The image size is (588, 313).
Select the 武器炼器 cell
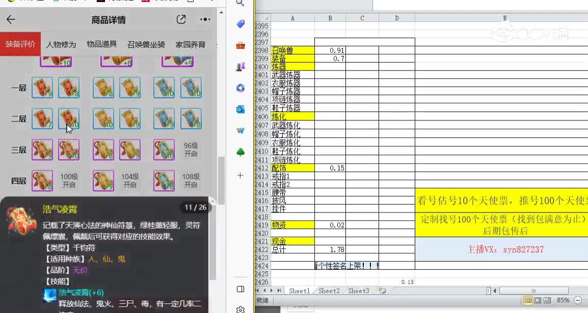[x=292, y=75]
